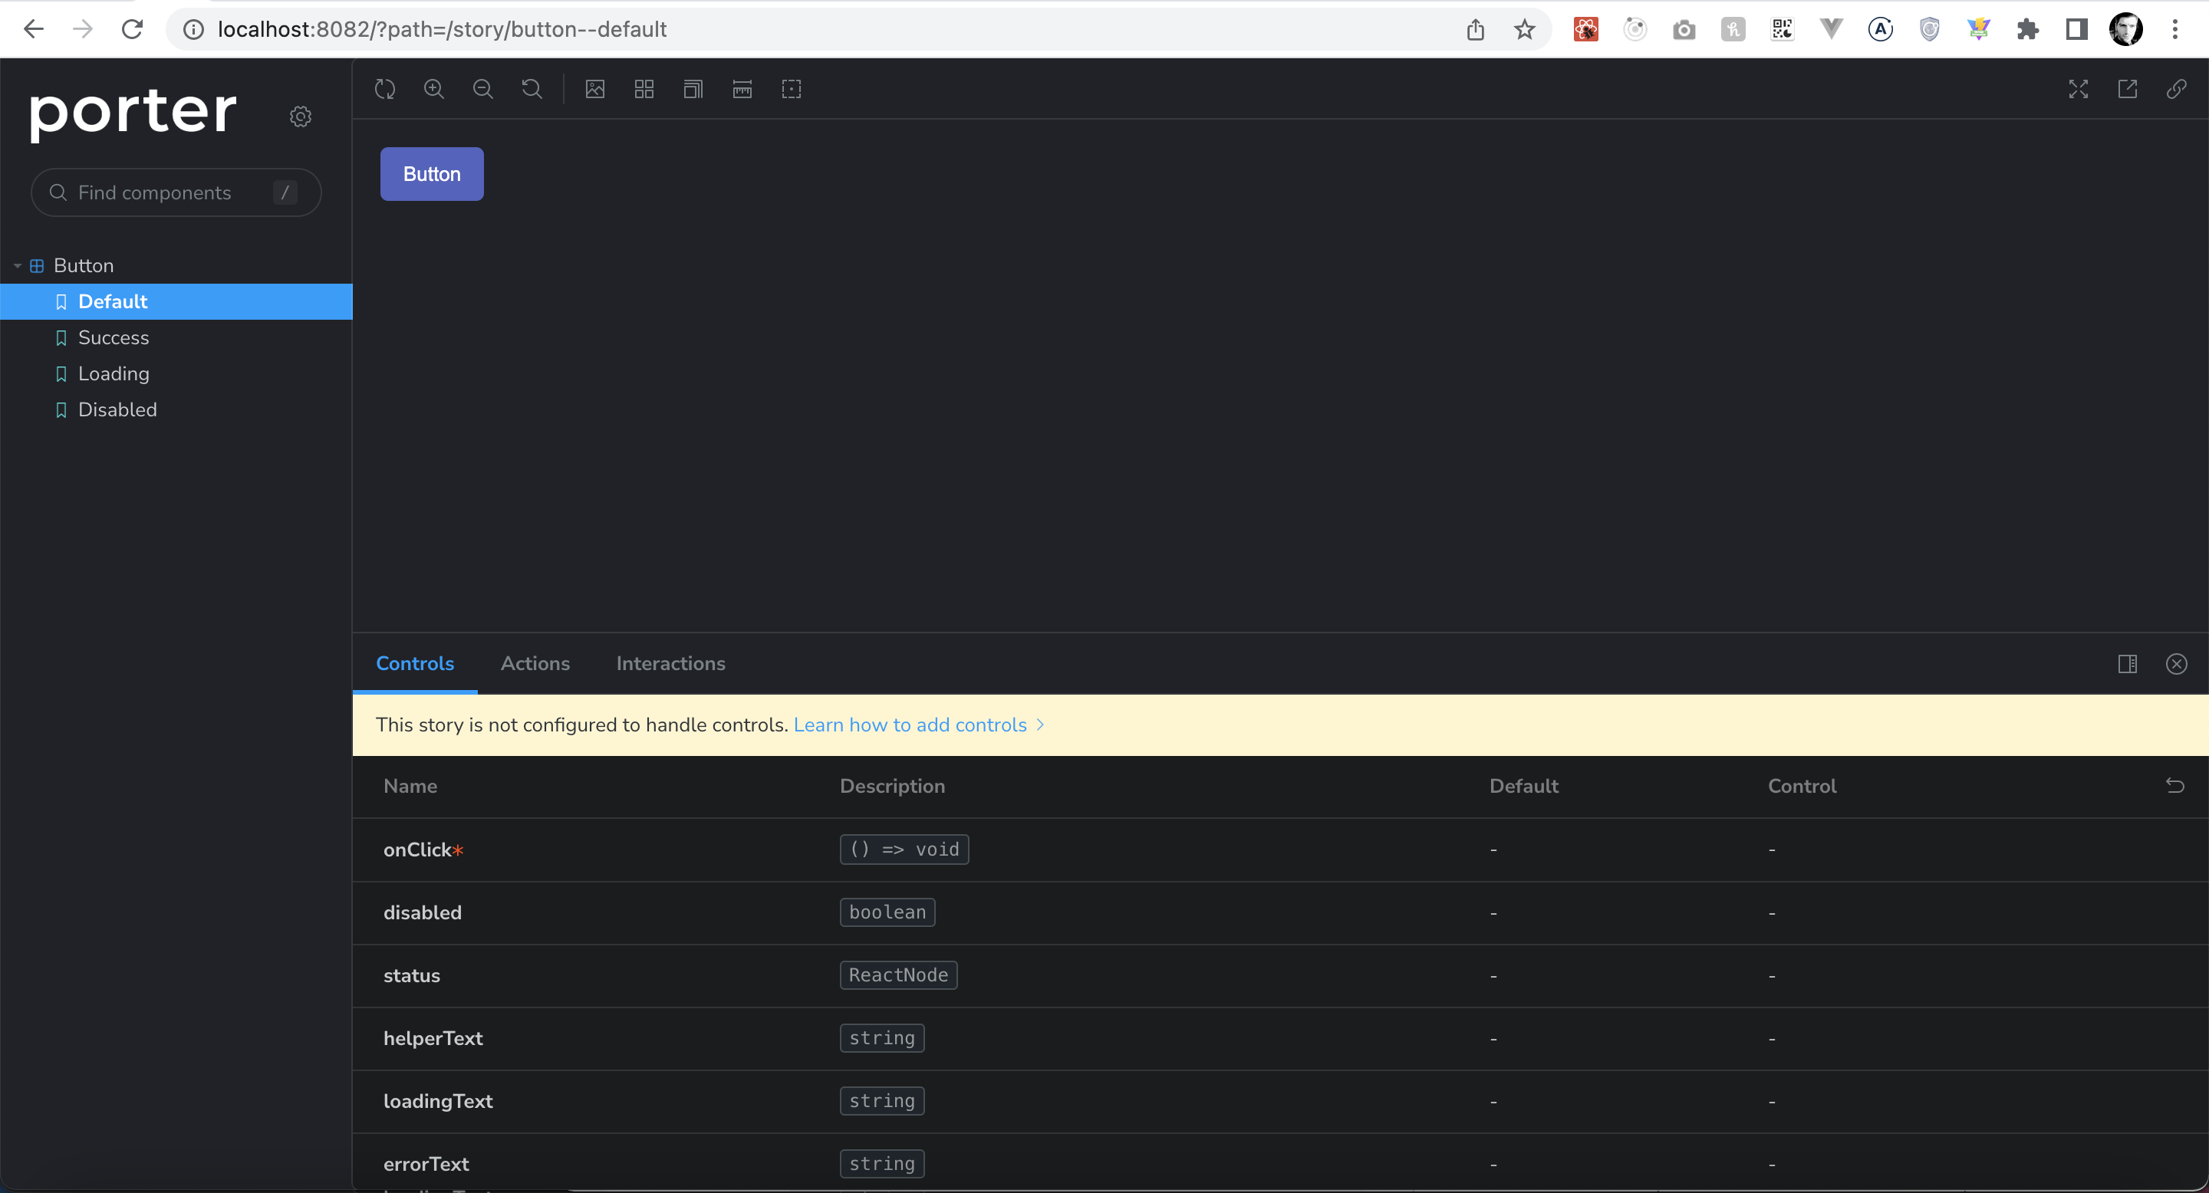This screenshot has height=1193, width=2209.
Task: Enable the measure tool
Action: (x=742, y=89)
